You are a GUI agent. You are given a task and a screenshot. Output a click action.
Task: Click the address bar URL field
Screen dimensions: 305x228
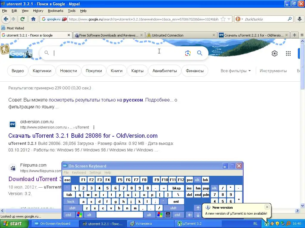(144, 19)
